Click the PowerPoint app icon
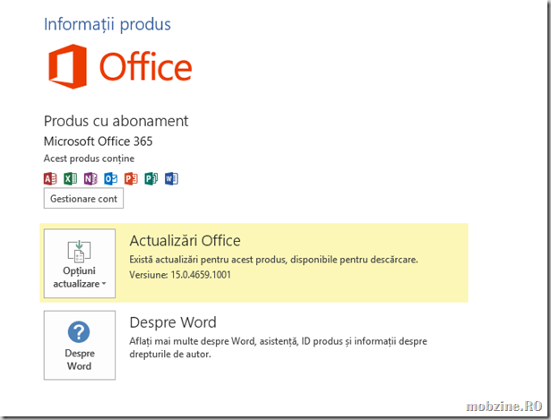The width and height of the screenshot is (551, 420). (x=131, y=178)
